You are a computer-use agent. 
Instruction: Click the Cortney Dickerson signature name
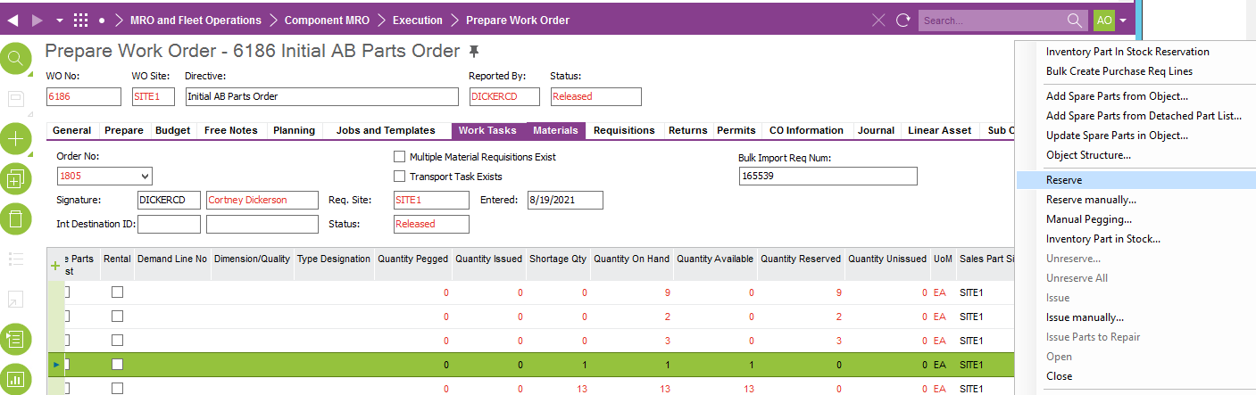[262, 200]
